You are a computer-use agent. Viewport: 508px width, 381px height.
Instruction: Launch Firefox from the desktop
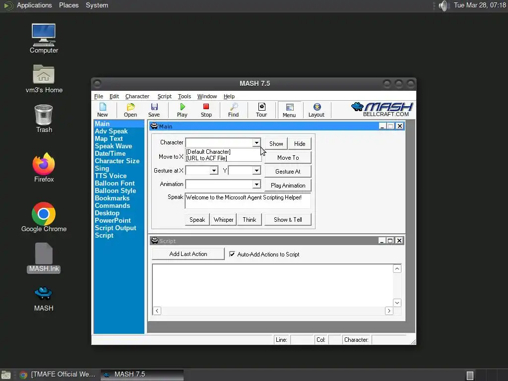click(x=44, y=168)
